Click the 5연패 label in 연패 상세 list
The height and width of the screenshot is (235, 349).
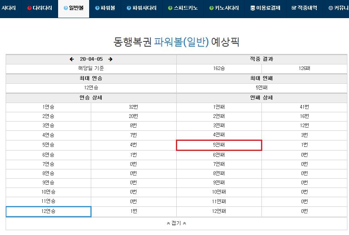219,145
